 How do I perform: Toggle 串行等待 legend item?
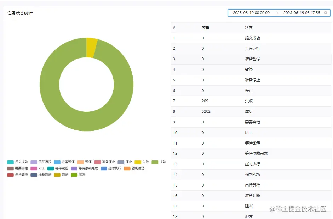17,175
